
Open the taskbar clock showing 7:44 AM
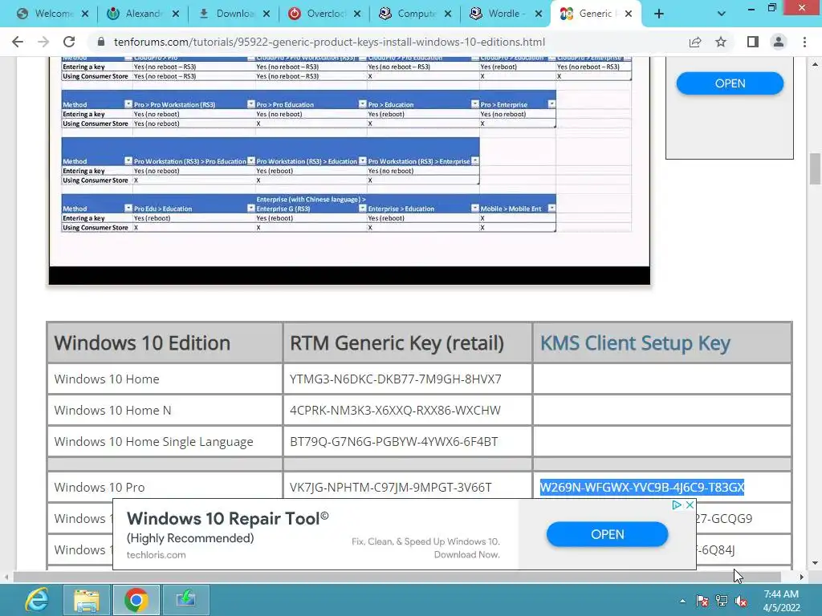click(781, 601)
